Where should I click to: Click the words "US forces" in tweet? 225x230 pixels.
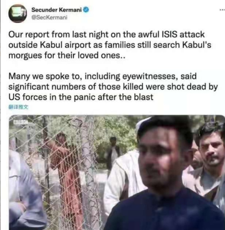point(28,97)
